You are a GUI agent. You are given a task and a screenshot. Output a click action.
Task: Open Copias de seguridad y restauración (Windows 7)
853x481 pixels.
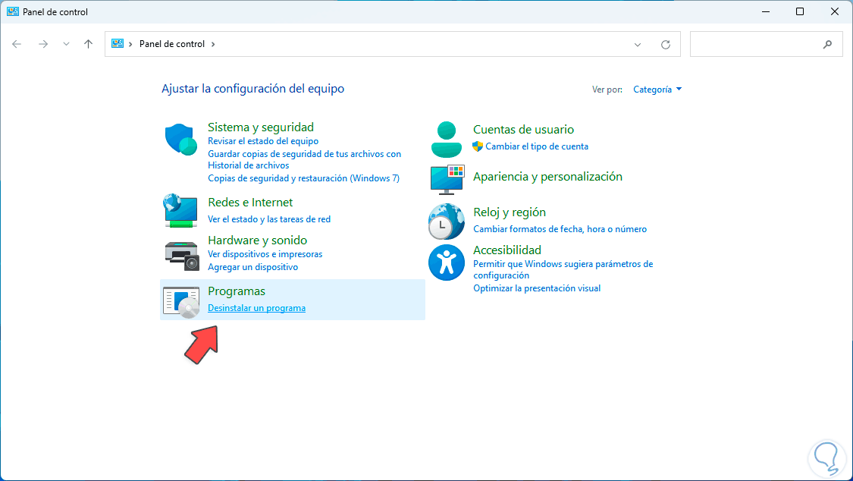303,178
